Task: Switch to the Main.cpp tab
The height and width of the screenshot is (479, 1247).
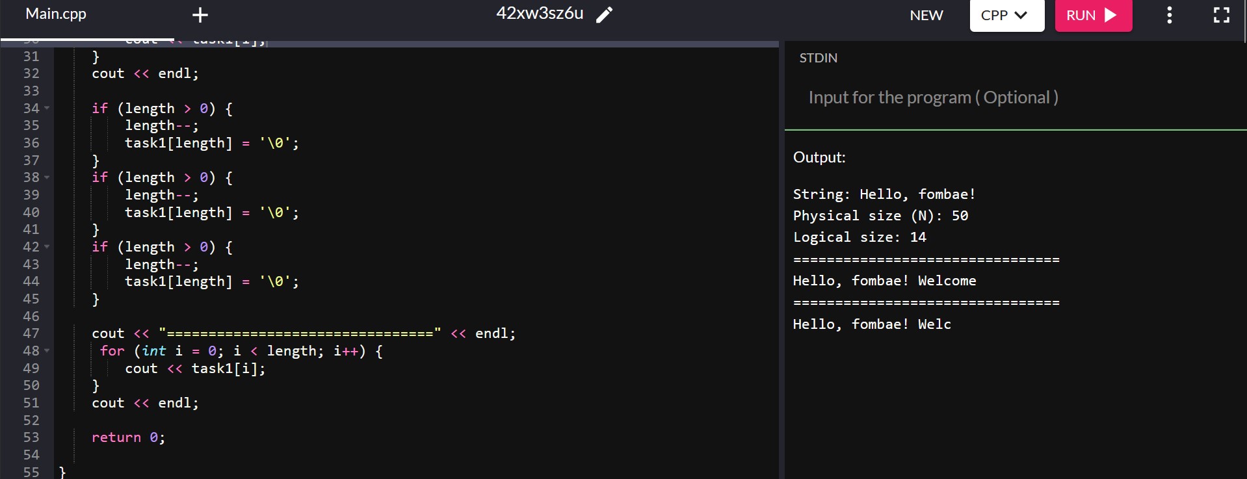Action: (56, 14)
